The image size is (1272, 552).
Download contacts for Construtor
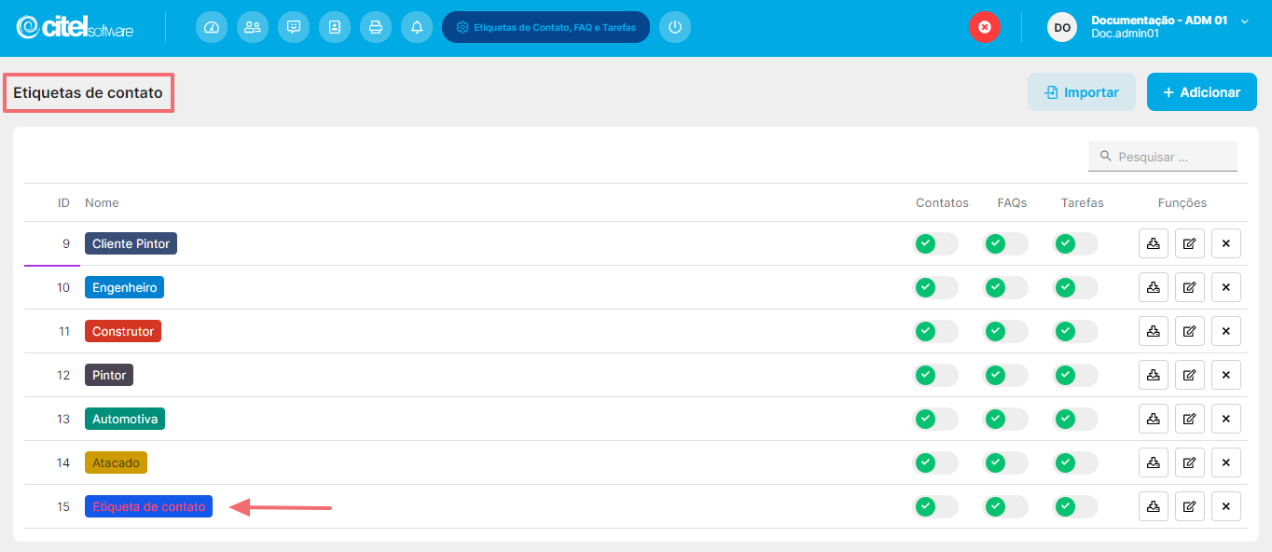[x=1154, y=331]
